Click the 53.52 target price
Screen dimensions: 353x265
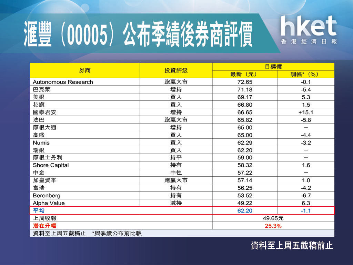pos(245,195)
